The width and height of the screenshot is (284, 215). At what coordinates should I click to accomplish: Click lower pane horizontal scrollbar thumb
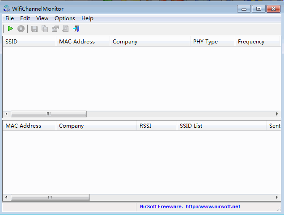[x=50, y=197]
